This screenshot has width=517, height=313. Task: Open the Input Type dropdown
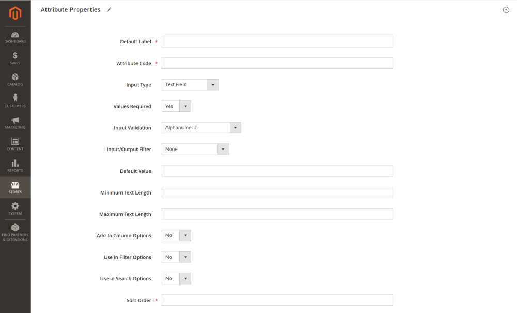point(190,85)
